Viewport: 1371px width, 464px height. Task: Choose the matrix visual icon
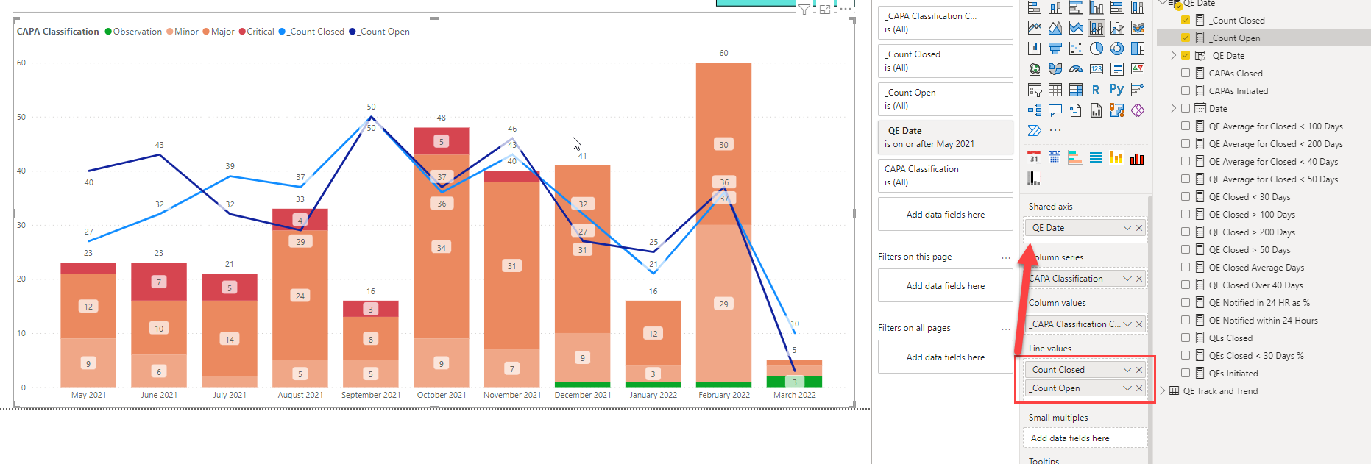point(1076,90)
